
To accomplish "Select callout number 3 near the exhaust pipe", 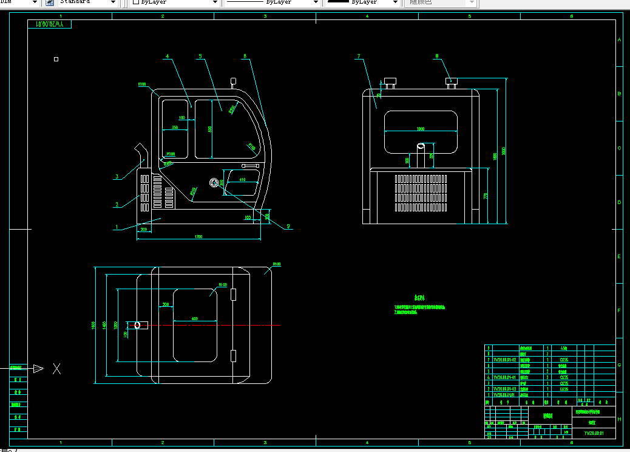I will [x=117, y=176].
